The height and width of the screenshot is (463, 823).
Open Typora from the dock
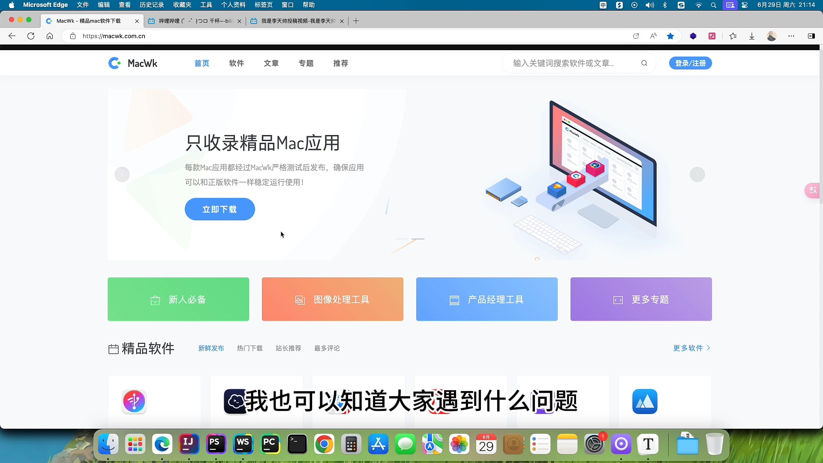pyautogui.click(x=648, y=445)
